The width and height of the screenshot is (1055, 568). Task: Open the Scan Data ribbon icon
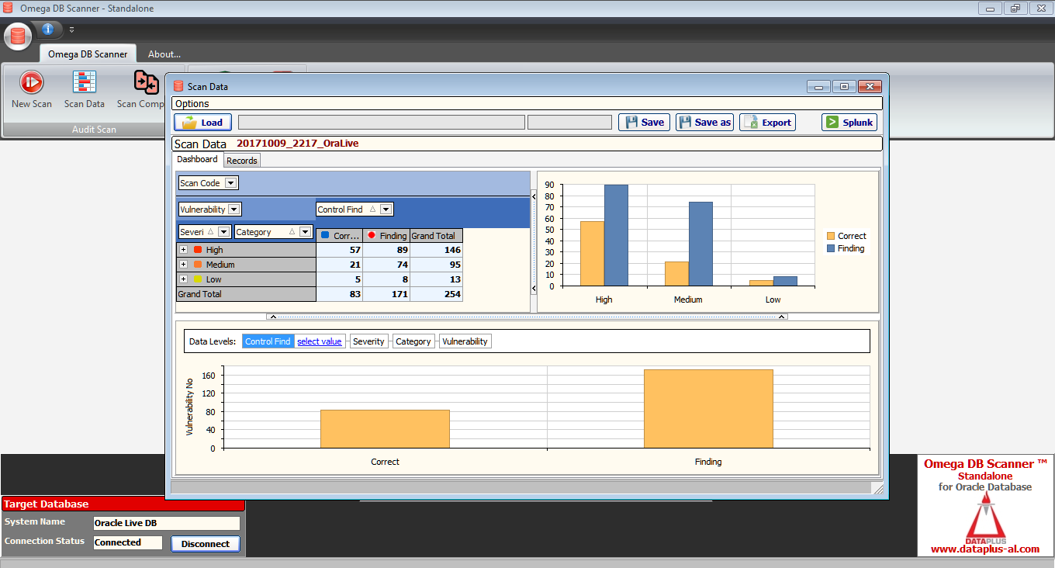coord(84,89)
